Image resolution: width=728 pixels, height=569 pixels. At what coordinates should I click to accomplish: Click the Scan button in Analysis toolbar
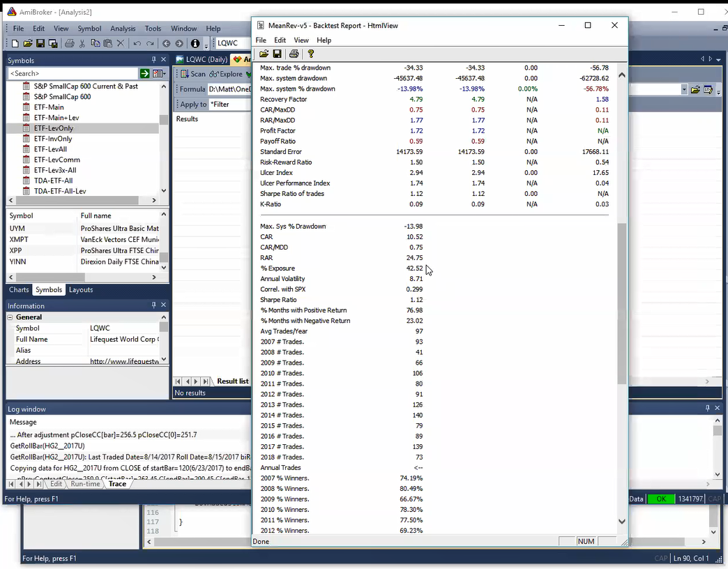[192, 74]
